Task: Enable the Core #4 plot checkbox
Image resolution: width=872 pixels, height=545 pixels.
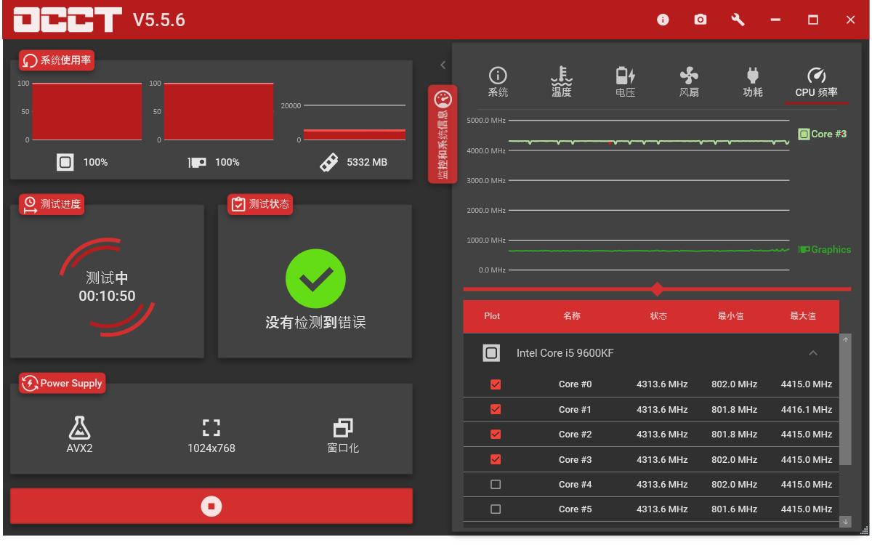Action: coord(496,485)
